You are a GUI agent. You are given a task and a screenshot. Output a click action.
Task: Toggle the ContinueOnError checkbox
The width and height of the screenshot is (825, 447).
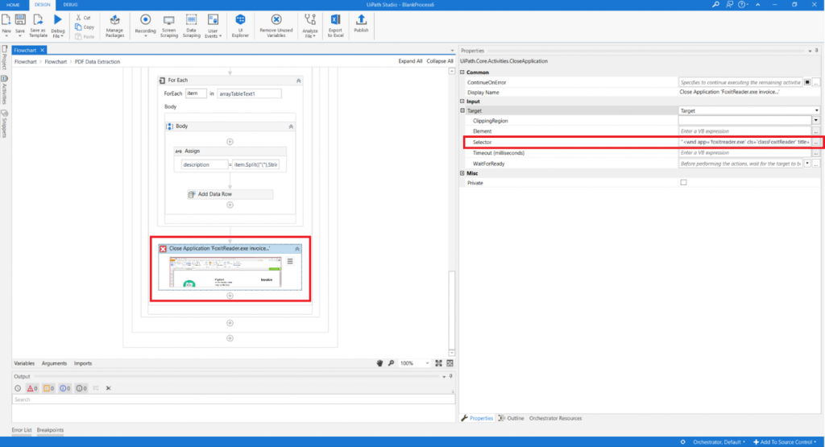(x=807, y=82)
